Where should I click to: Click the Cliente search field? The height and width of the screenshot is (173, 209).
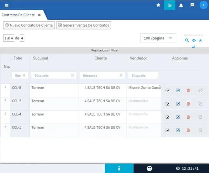click(100, 75)
